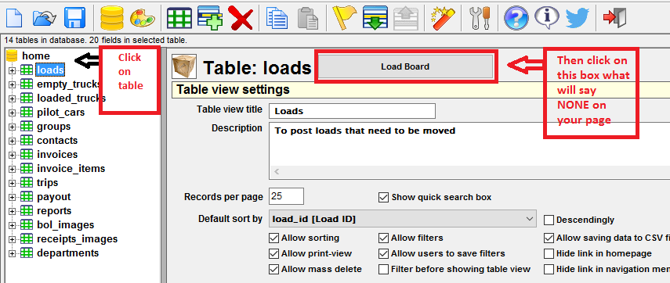Click the green table grid toolbar icon
This screenshot has height=283, width=670.
(179, 18)
